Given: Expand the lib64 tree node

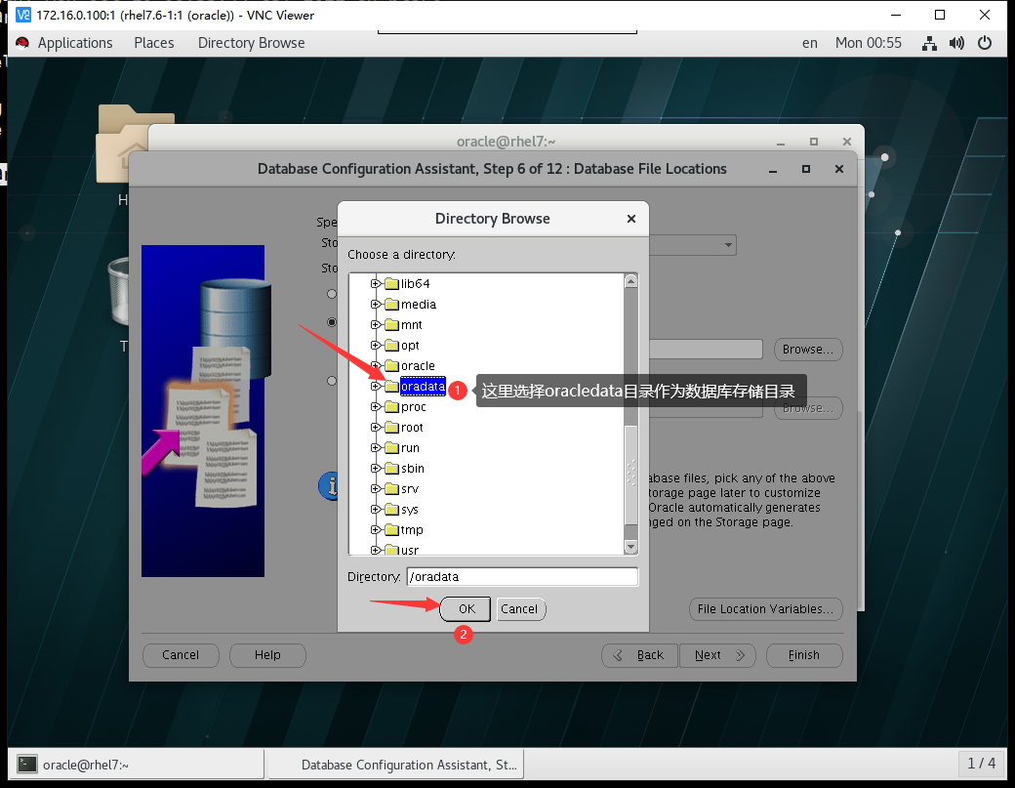Looking at the screenshot, I should click(375, 283).
